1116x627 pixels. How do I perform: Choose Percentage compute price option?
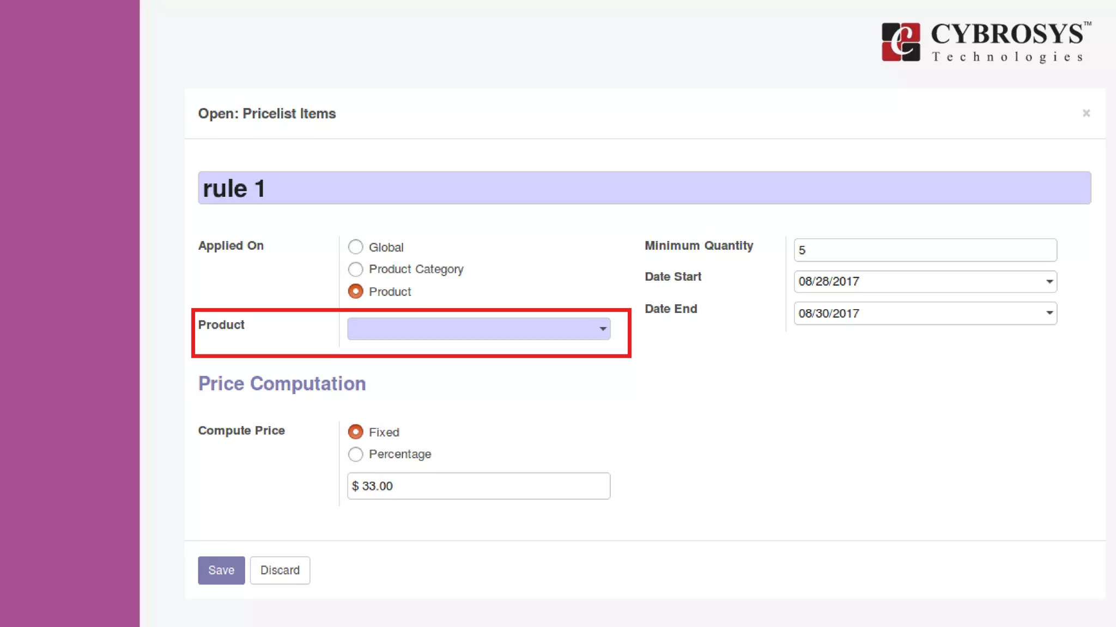(355, 454)
